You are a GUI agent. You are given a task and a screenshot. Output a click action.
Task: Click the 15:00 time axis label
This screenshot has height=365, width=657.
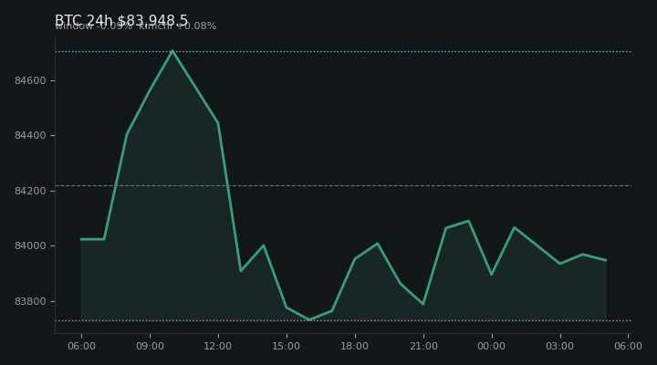287,346
